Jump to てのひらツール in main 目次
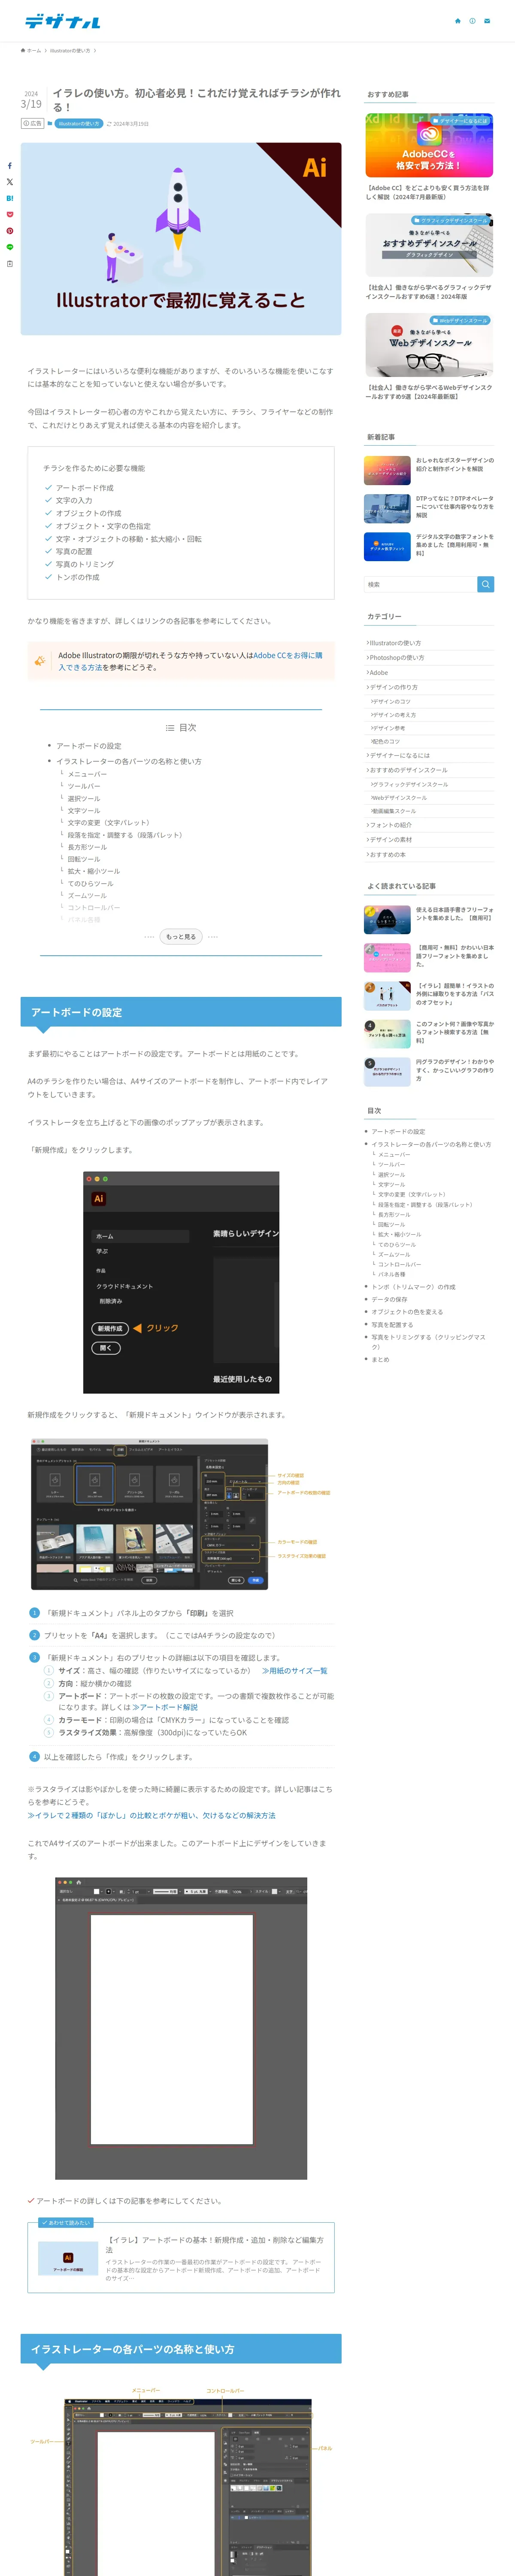 click(x=90, y=883)
